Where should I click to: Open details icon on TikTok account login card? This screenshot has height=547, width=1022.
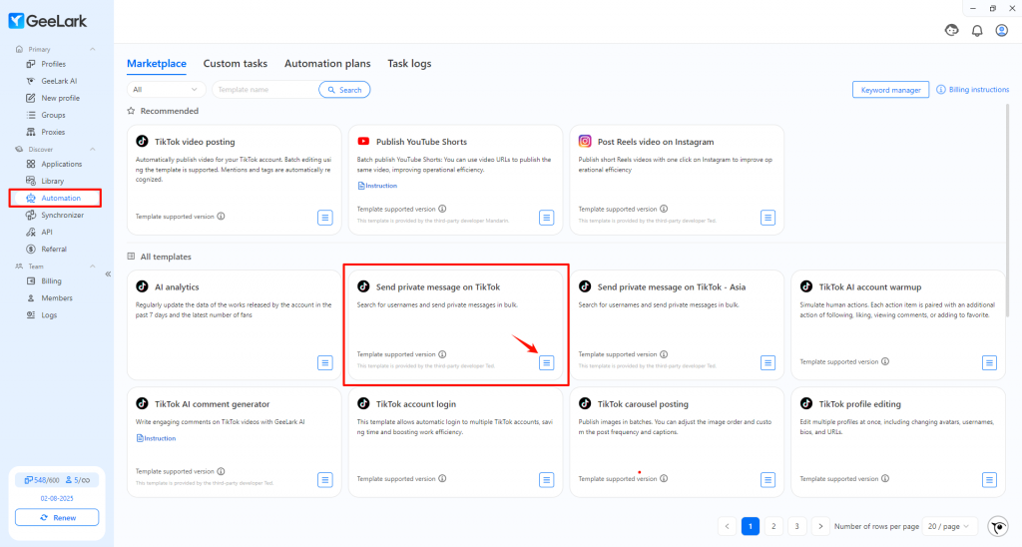pos(546,480)
